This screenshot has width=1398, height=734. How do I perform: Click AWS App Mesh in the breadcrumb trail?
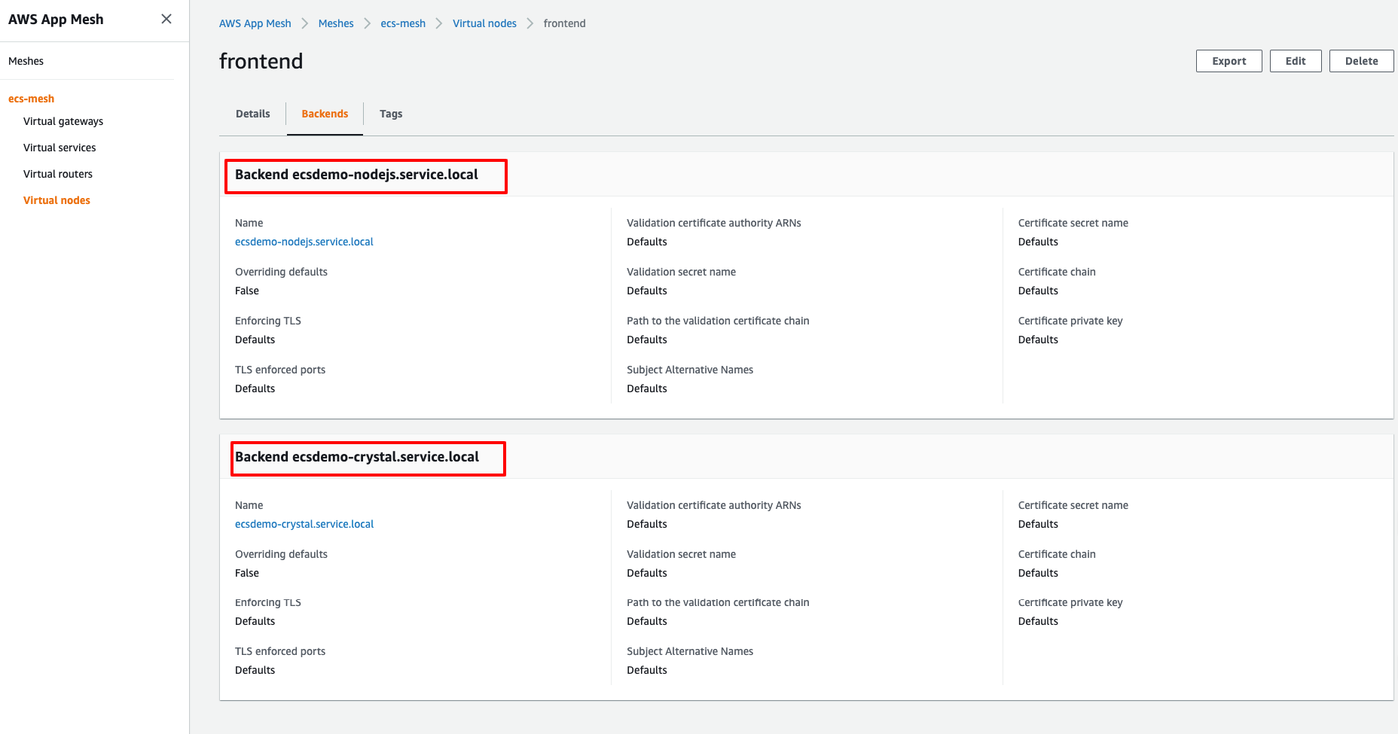(x=255, y=23)
